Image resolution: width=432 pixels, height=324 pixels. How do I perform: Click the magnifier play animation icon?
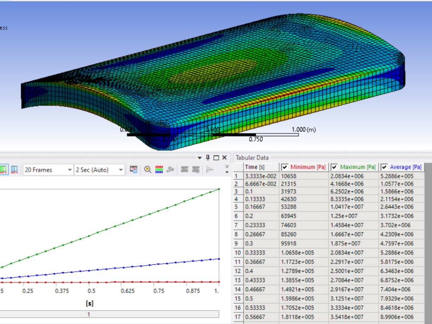pos(147,169)
